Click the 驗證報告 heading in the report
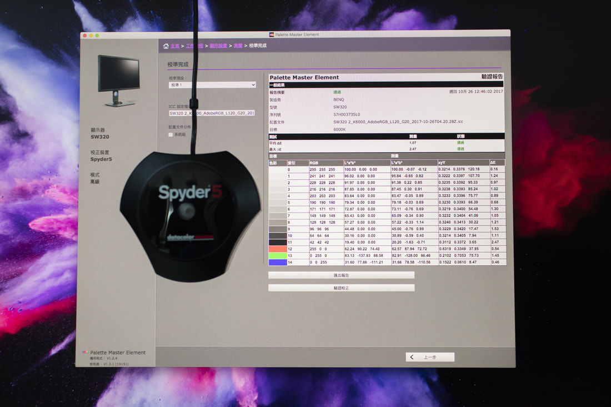This screenshot has height=407, width=611. [x=492, y=76]
